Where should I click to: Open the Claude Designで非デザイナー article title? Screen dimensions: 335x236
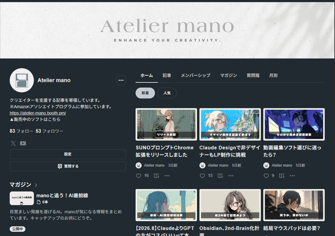click(230, 151)
